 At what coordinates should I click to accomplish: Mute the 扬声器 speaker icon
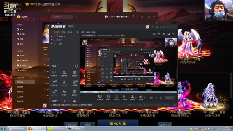coord(141,97)
